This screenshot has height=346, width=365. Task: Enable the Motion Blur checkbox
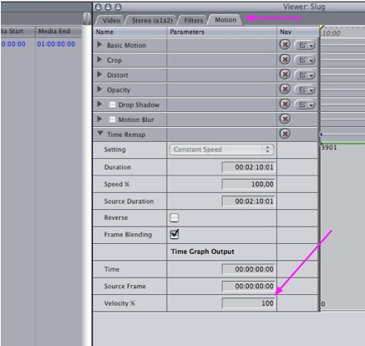coord(112,120)
